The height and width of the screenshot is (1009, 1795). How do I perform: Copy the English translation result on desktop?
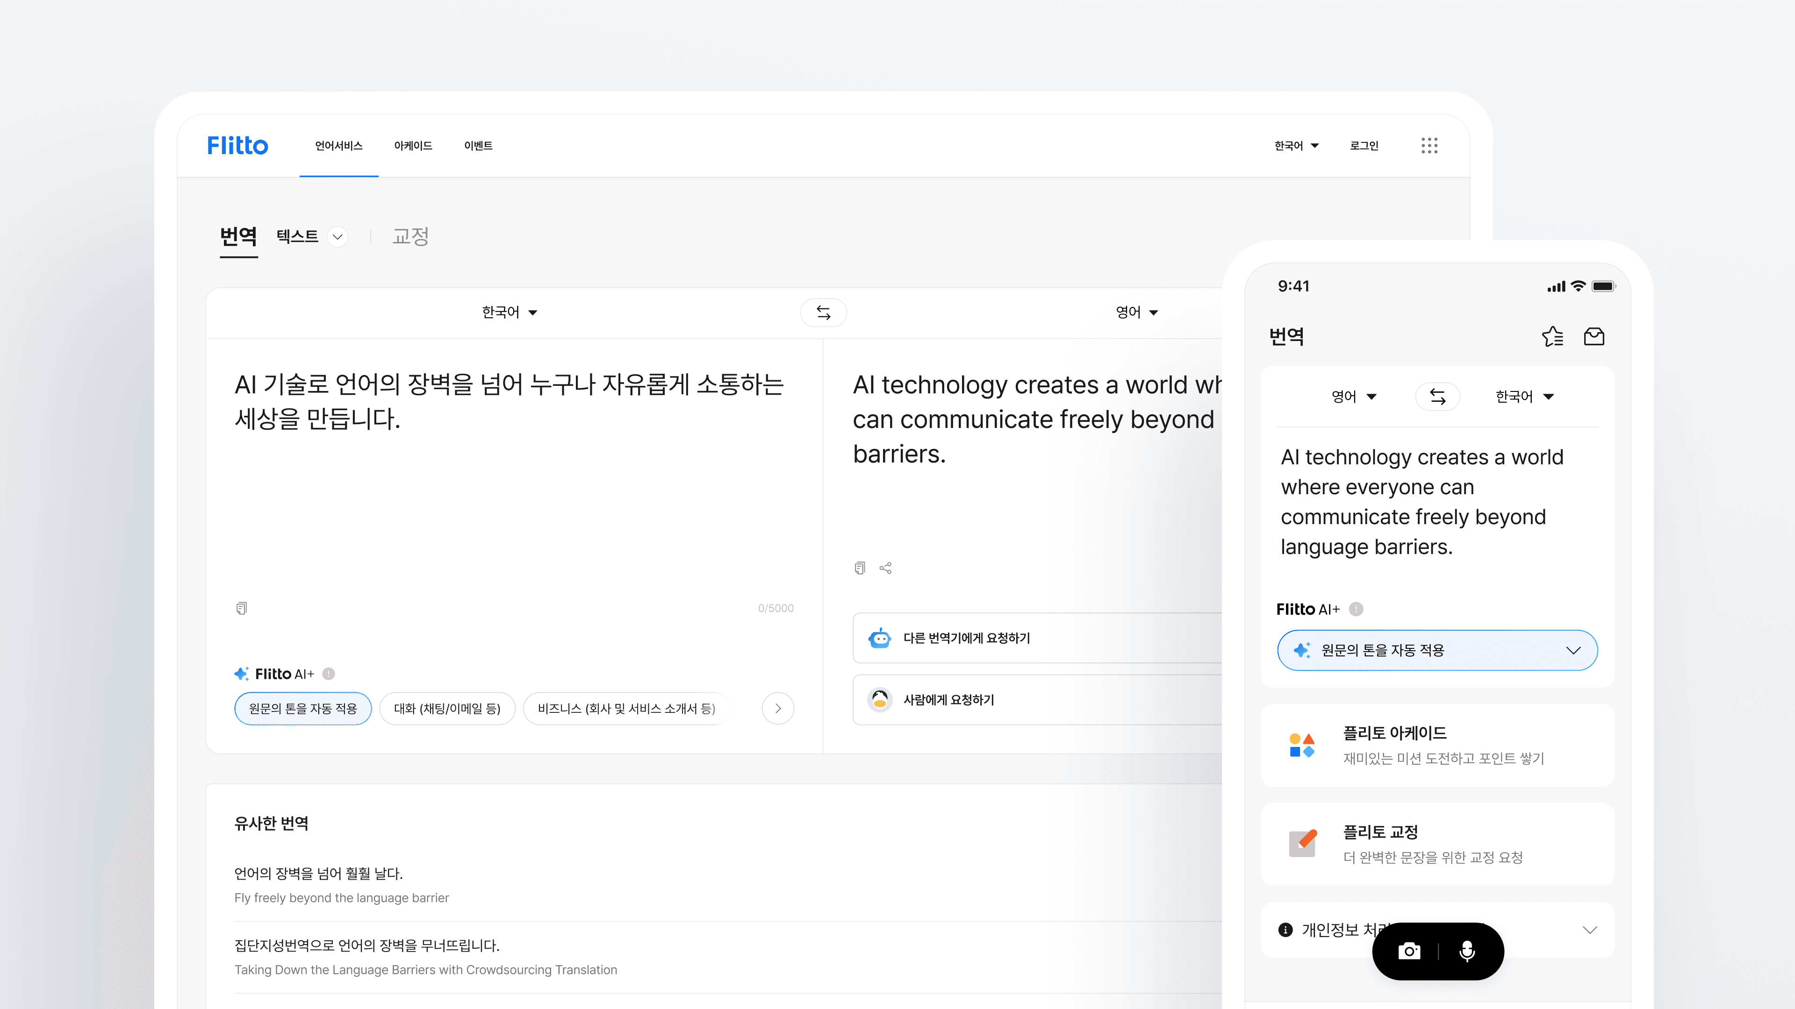pos(860,568)
